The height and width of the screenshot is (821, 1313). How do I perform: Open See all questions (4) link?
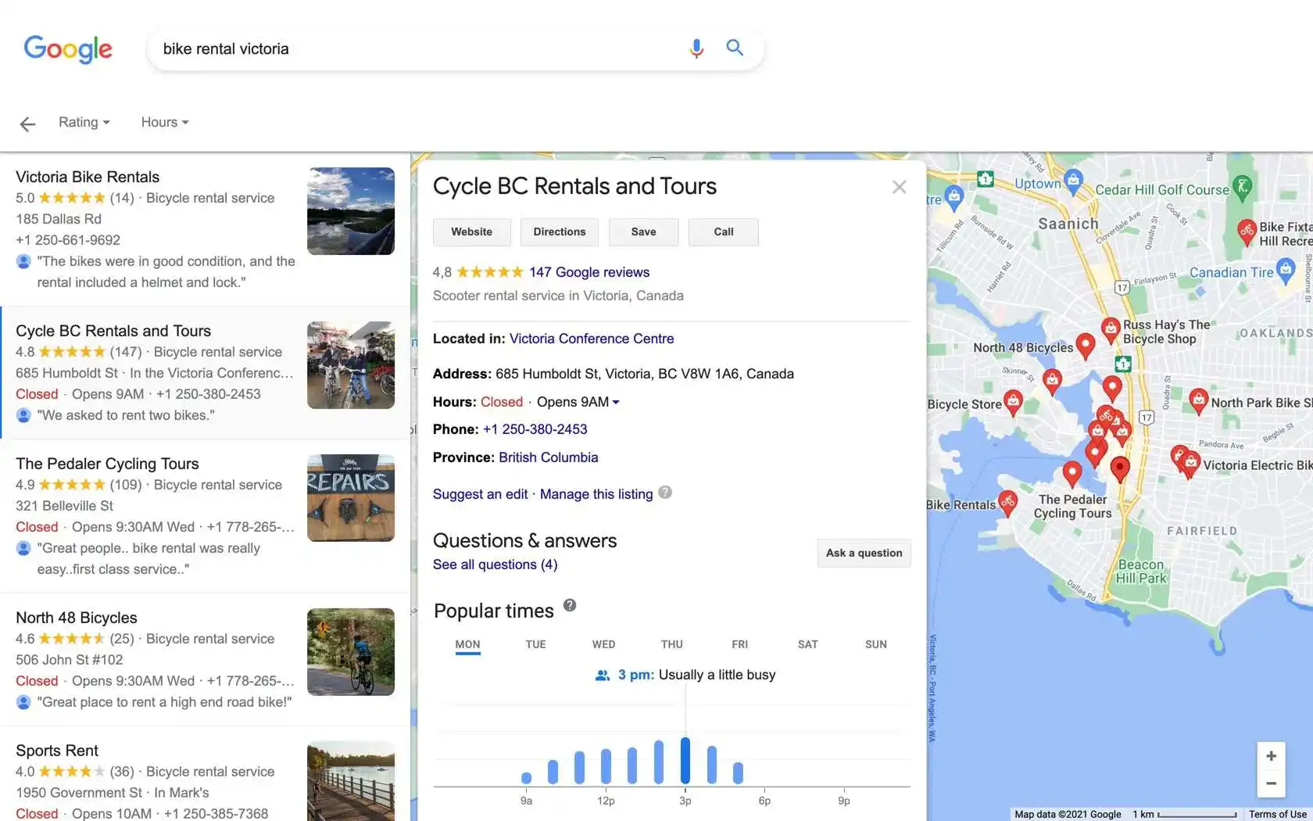point(496,565)
